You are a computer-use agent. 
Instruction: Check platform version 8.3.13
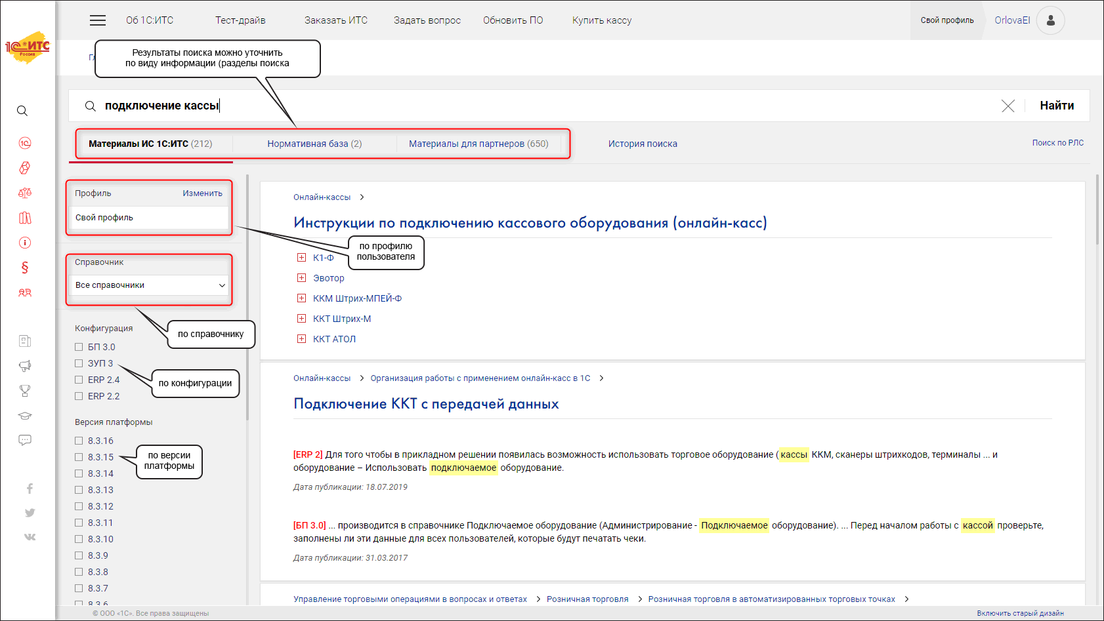pyautogui.click(x=79, y=490)
